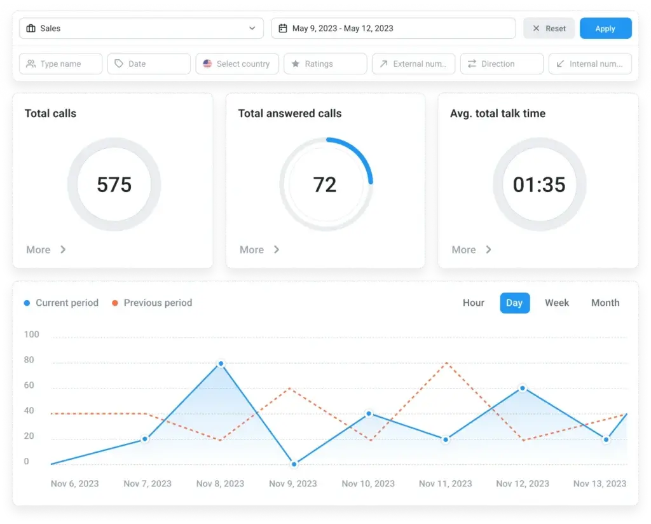Click the tag icon in the Date filter
Image resolution: width=651 pixels, height=524 pixels.
point(119,64)
